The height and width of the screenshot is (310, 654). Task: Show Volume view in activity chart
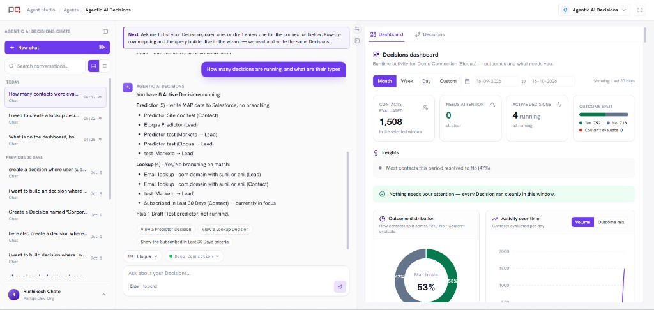click(x=582, y=222)
